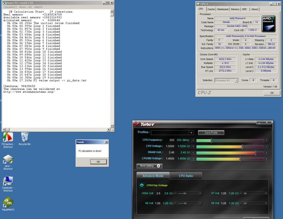Open the Memory tab in CPU-Z
The image size is (283, 219).
[235, 9]
